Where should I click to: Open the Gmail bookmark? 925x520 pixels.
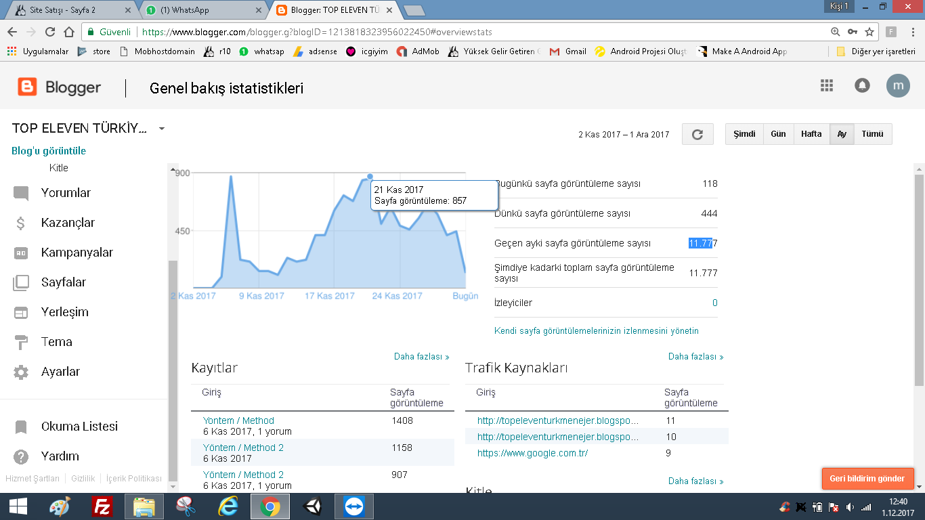point(568,51)
